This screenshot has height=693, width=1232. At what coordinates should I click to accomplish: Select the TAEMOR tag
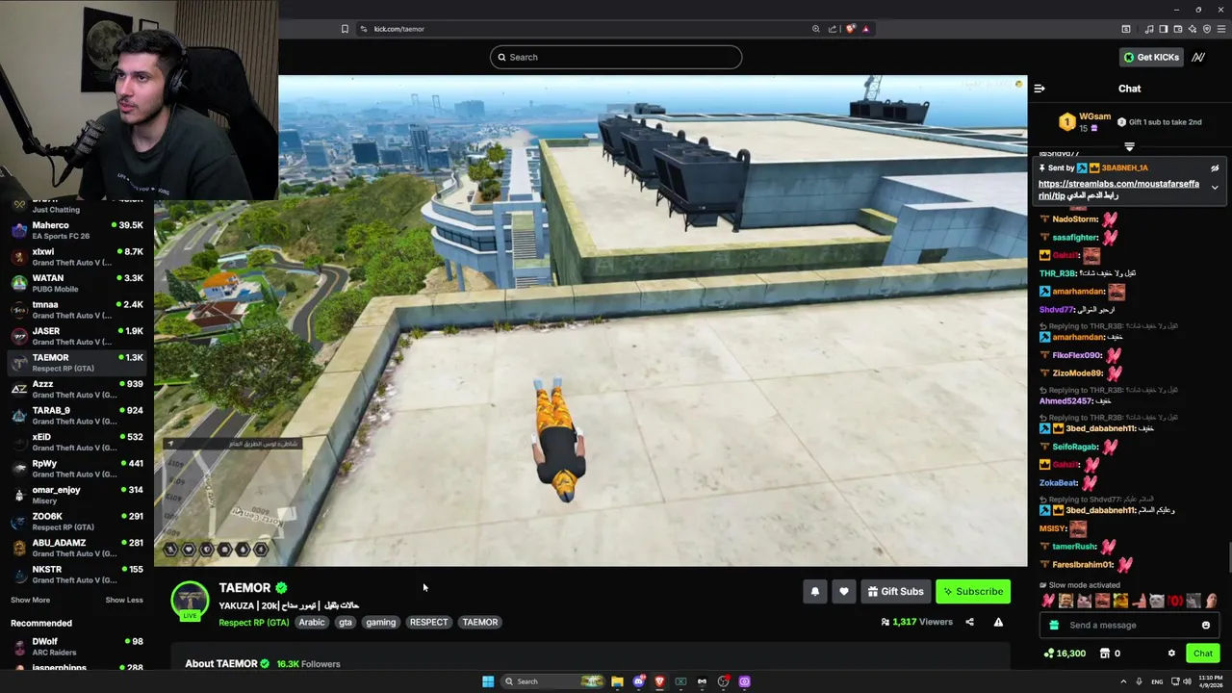(480, 623)
